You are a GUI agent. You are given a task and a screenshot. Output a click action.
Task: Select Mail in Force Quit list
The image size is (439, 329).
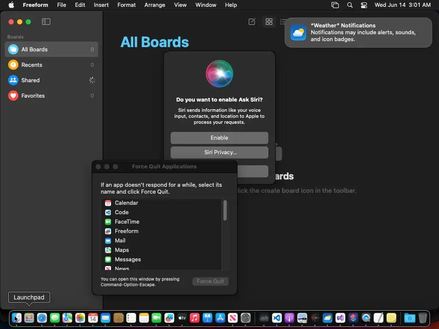(162, 241)
